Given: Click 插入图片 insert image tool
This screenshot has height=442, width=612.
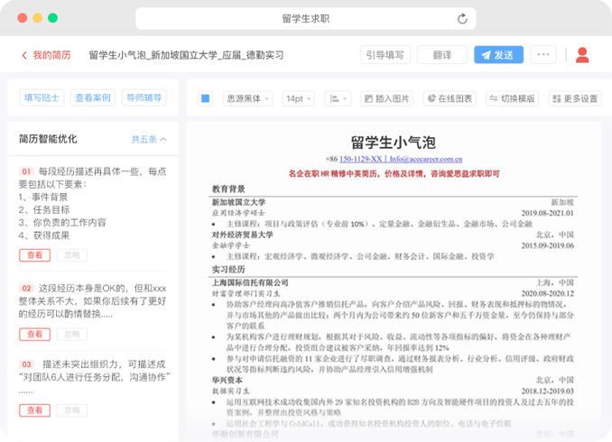Looking at the screenshot, I should click(386, 98).
